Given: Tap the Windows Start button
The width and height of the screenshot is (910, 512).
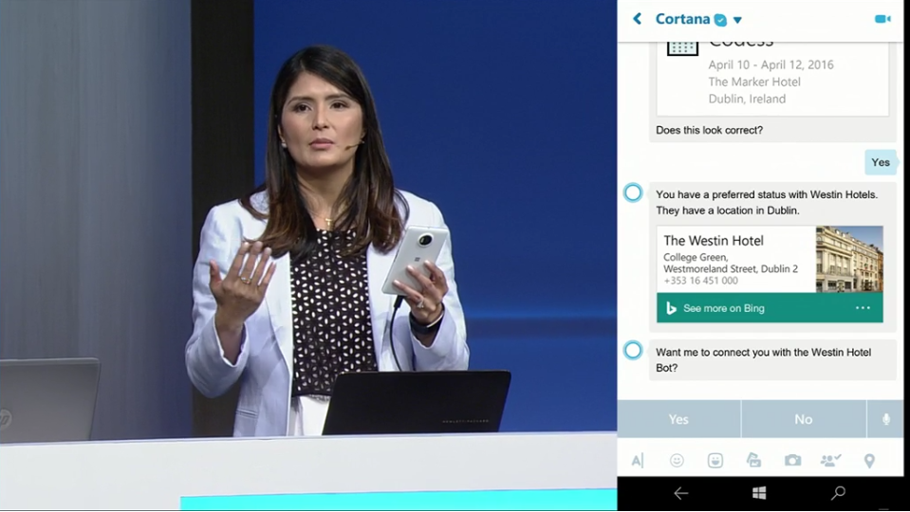Looking at the screenshot, I should pyautogui.click(x=759, y=493).
